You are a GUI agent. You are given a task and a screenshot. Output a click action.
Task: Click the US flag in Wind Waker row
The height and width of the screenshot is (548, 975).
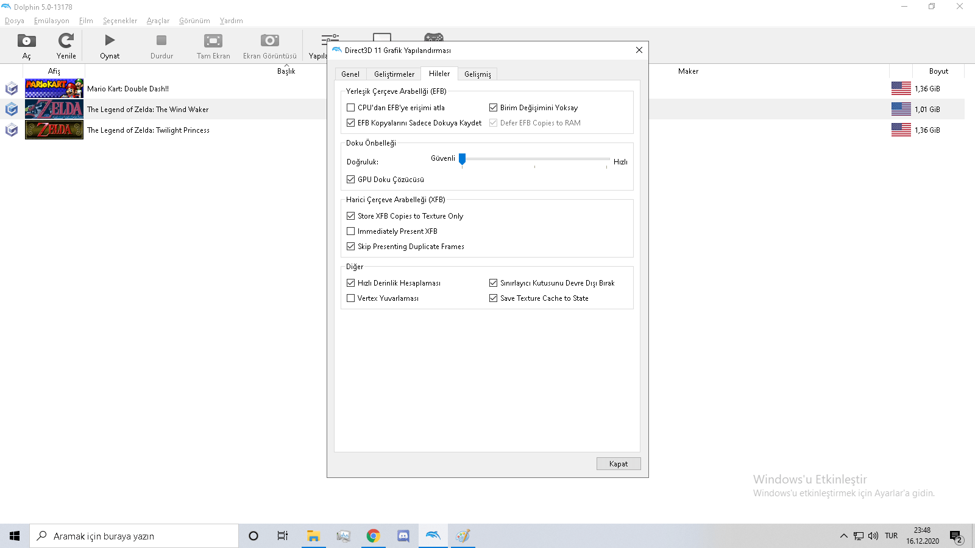point(901,109)
